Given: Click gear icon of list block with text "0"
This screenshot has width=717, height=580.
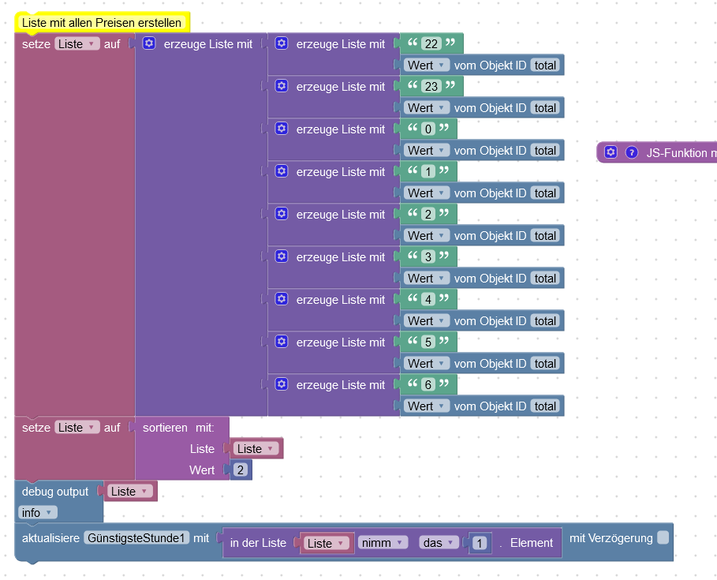Looking at the screenshot, I should (282, 129).
